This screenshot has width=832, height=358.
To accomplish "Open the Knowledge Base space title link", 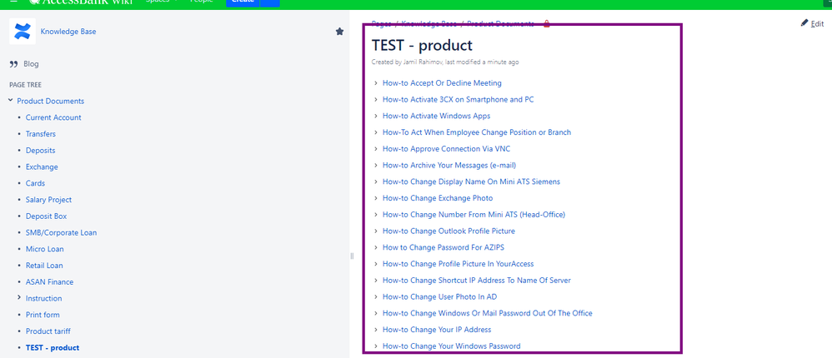I will (68, 32).
